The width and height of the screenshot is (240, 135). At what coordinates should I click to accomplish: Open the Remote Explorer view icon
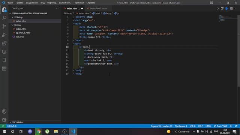(x=4, y=52)
